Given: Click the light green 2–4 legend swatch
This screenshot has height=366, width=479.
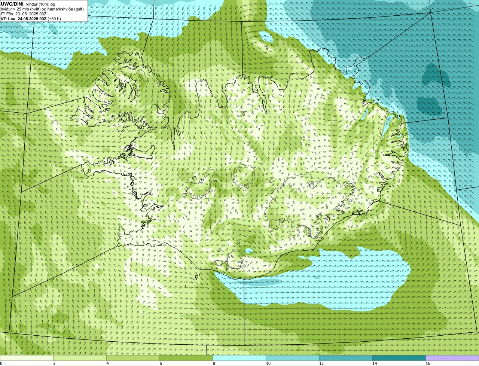Looking at the screenshot, I should 80,358.
